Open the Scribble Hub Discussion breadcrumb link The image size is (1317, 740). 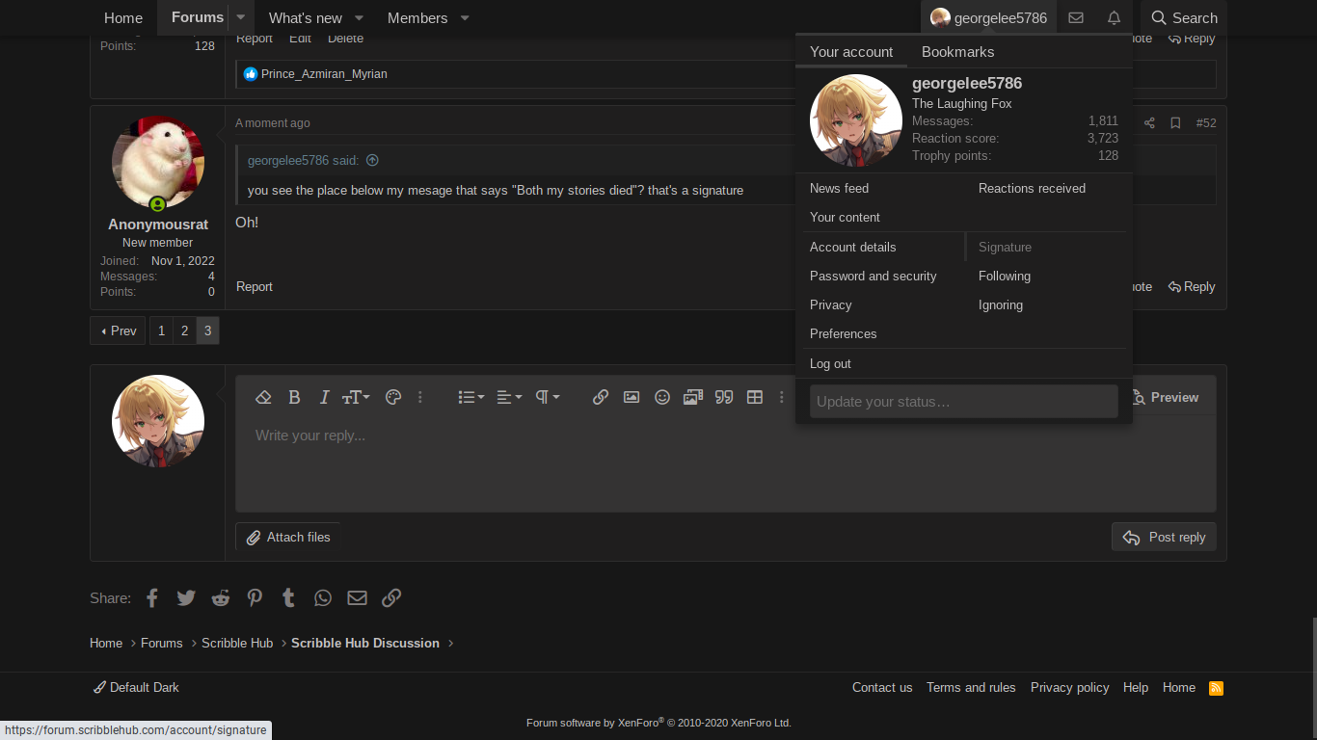364,643
